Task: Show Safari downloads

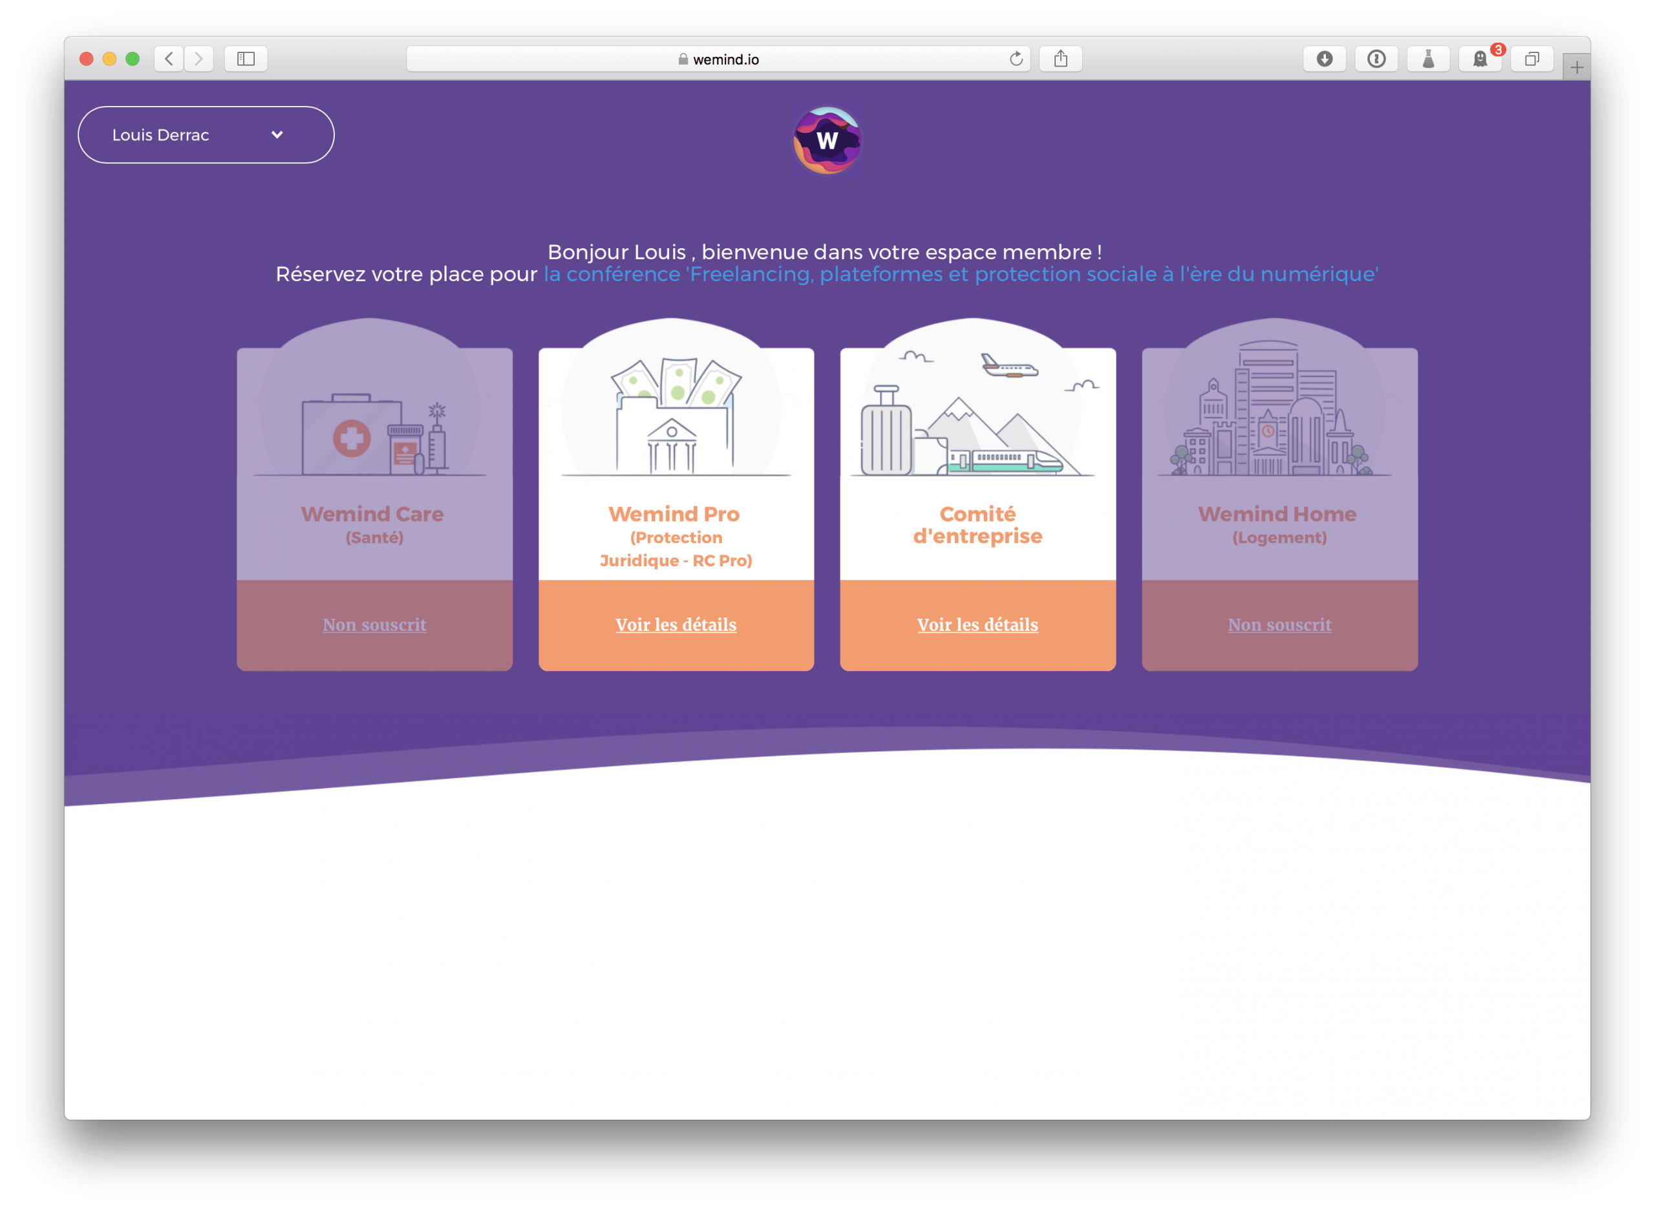Action: pos(1324,59)
